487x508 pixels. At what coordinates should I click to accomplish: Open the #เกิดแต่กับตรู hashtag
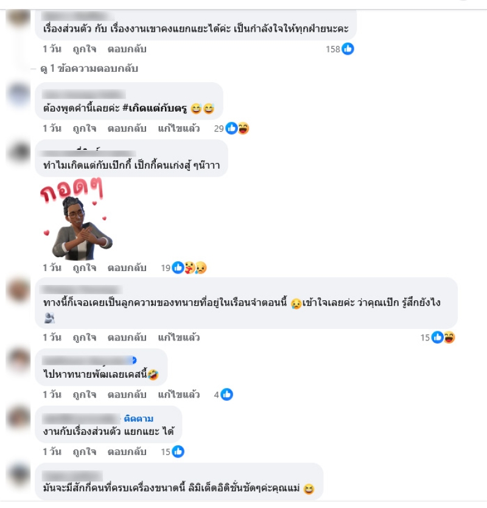[155, 108]
